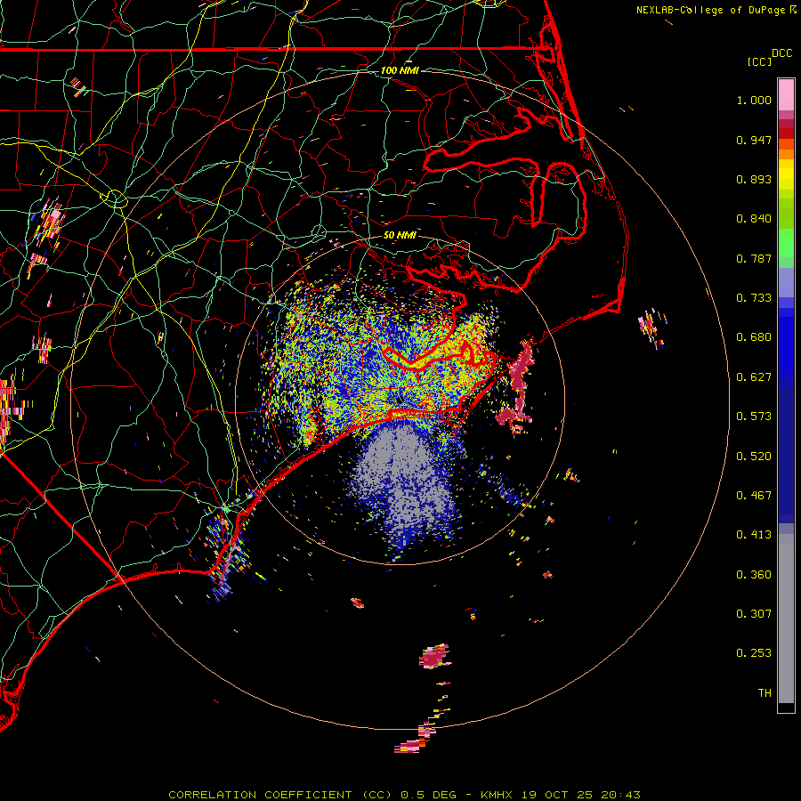Select the 0.467 scale value

click(754, 496)
